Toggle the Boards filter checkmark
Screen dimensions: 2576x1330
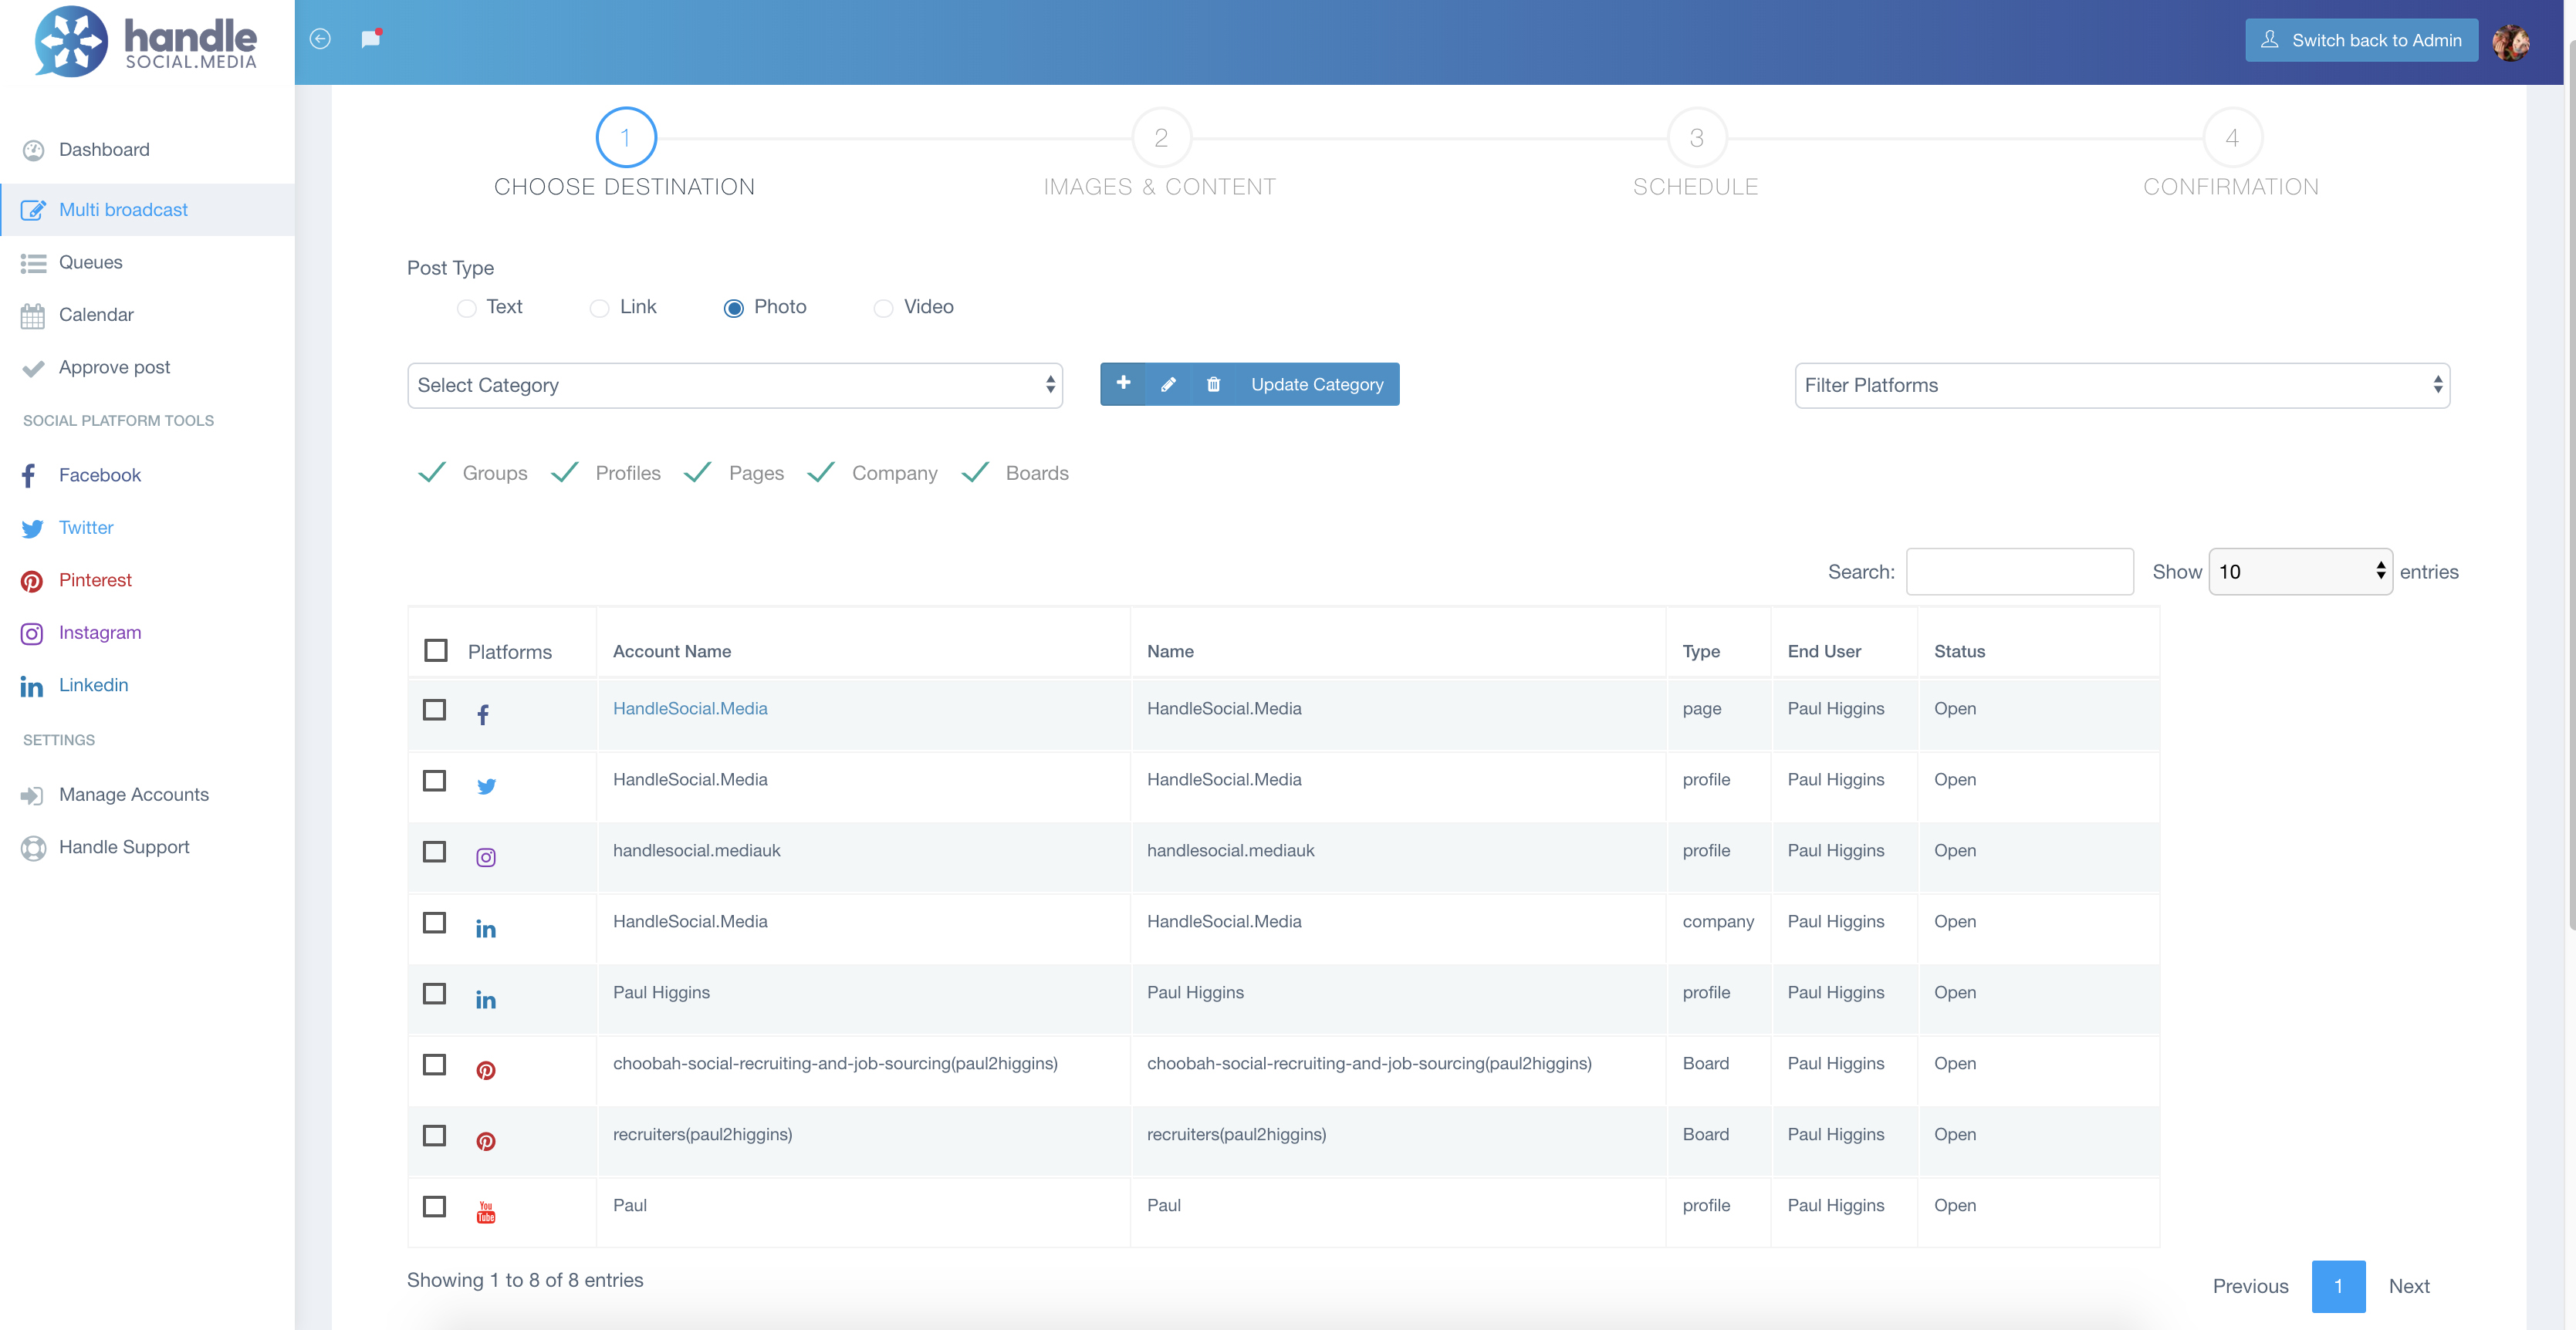coord(975,473)
